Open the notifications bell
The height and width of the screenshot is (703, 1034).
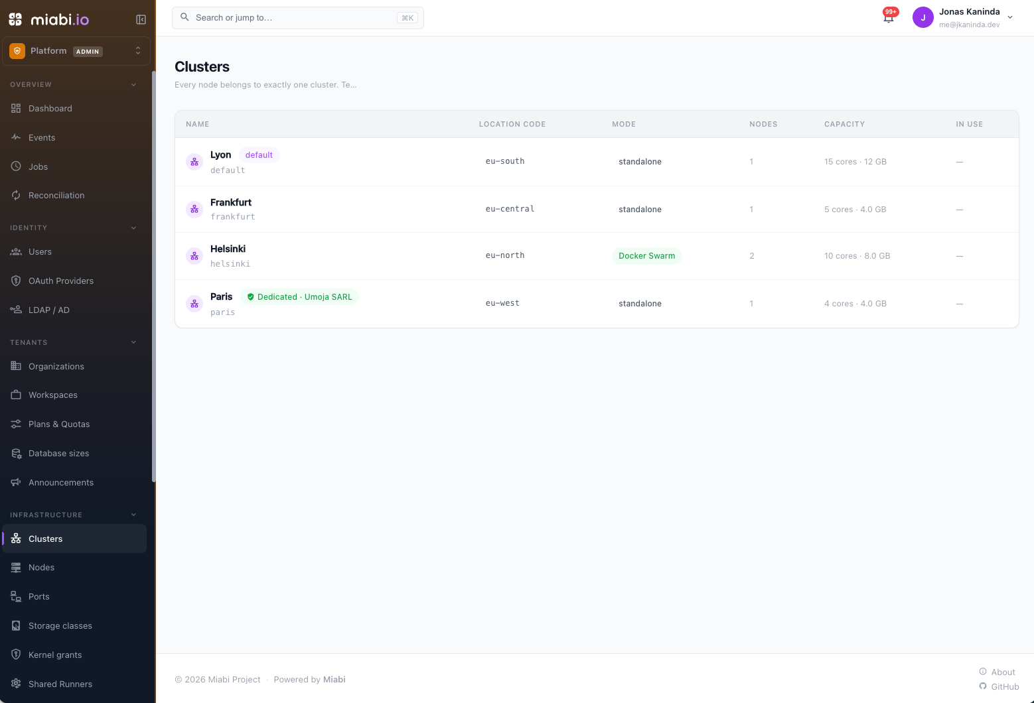pyautogui.click(x=889, y=17)
